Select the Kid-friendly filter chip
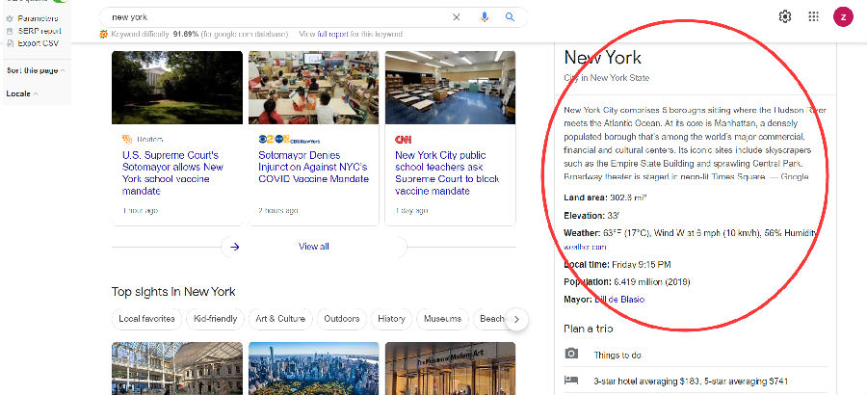The height and width of the screenshot is (395, 867). 215,319
